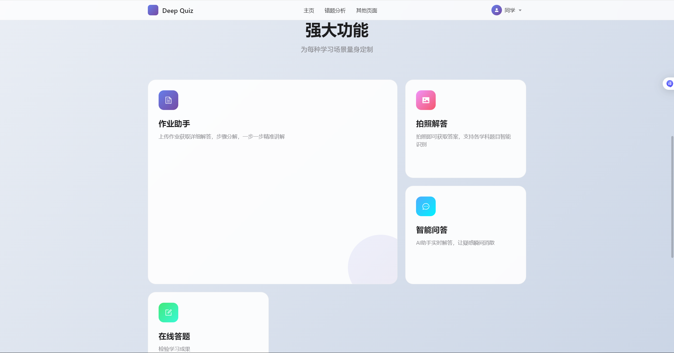Click the 作业助手 document icon

(168, 100)
